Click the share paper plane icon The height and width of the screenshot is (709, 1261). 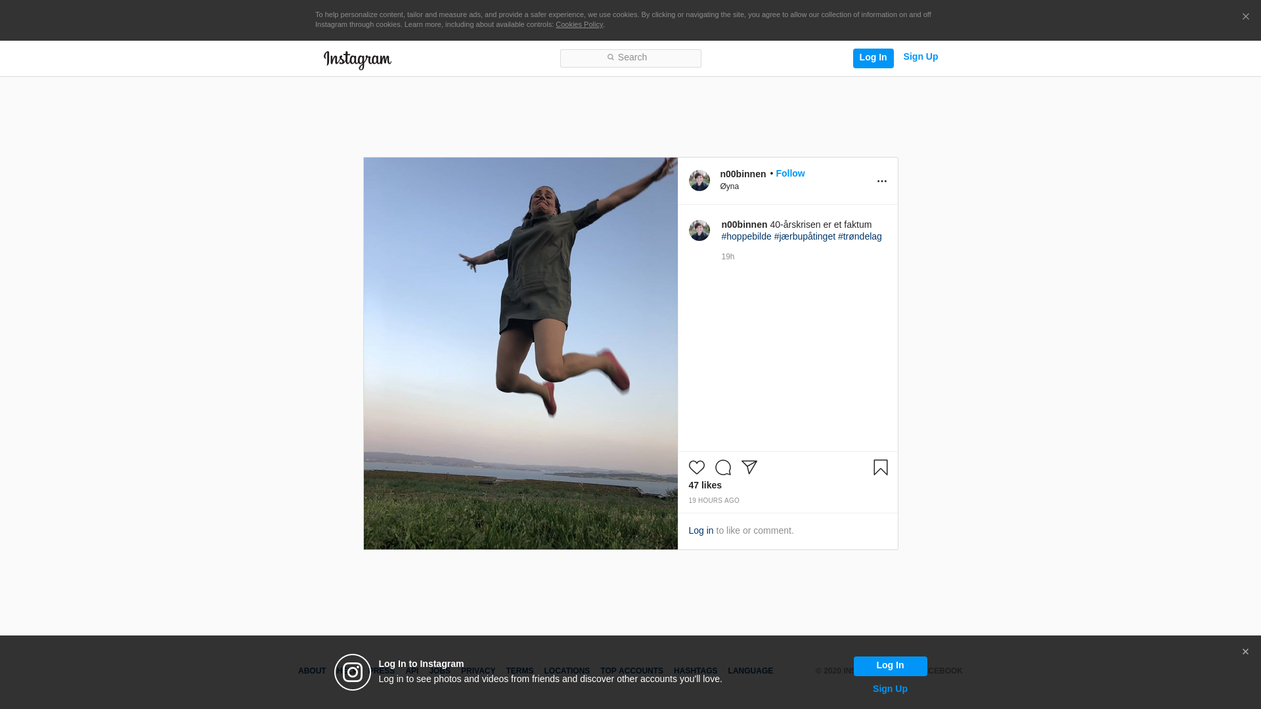tap(749, 467)
